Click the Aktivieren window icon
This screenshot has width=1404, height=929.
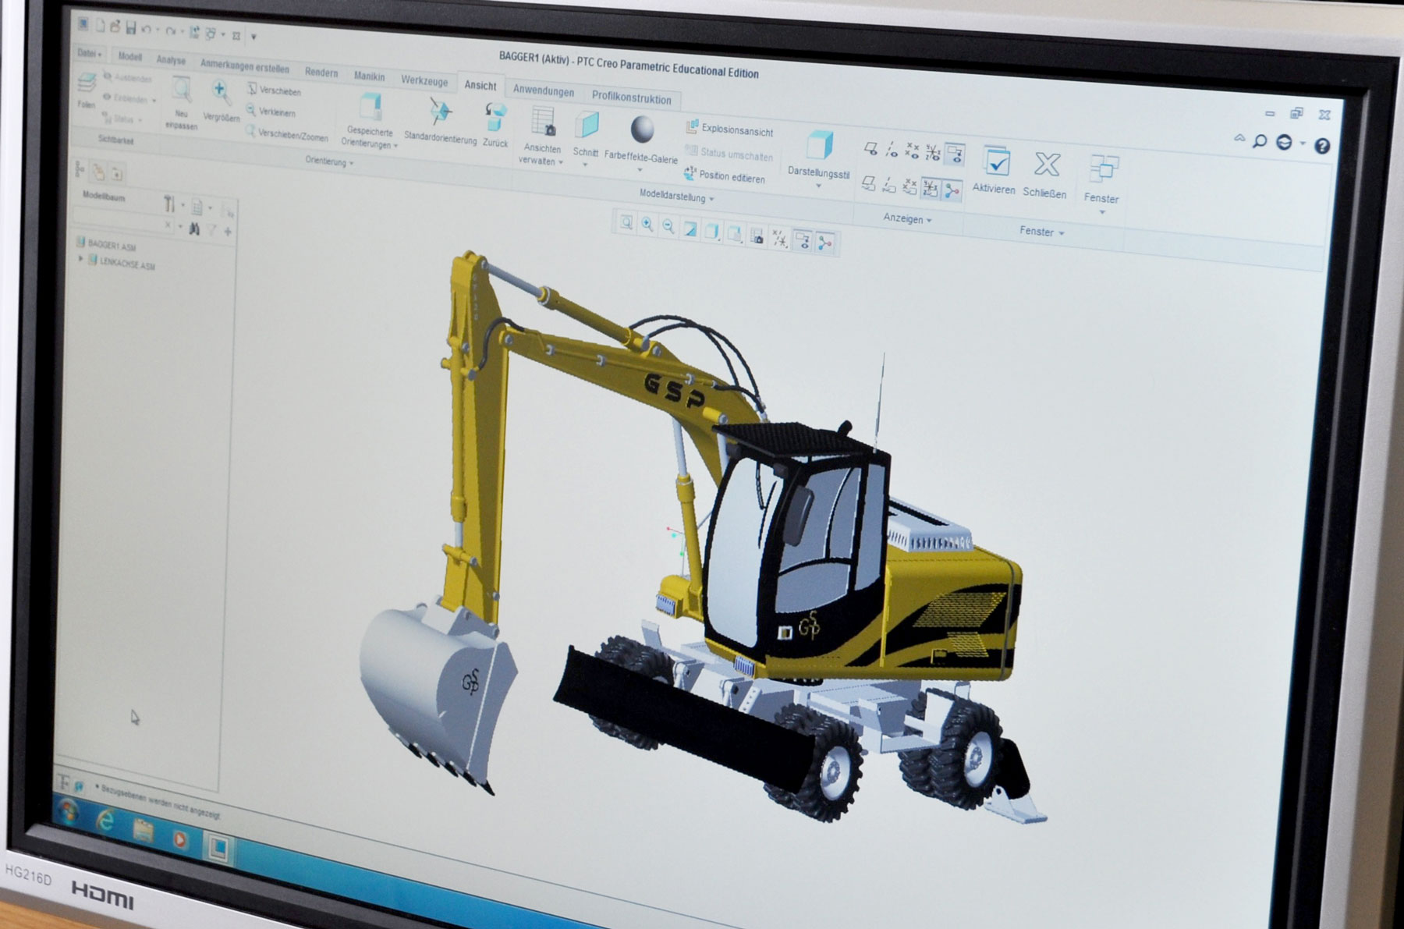coord(996,161)
